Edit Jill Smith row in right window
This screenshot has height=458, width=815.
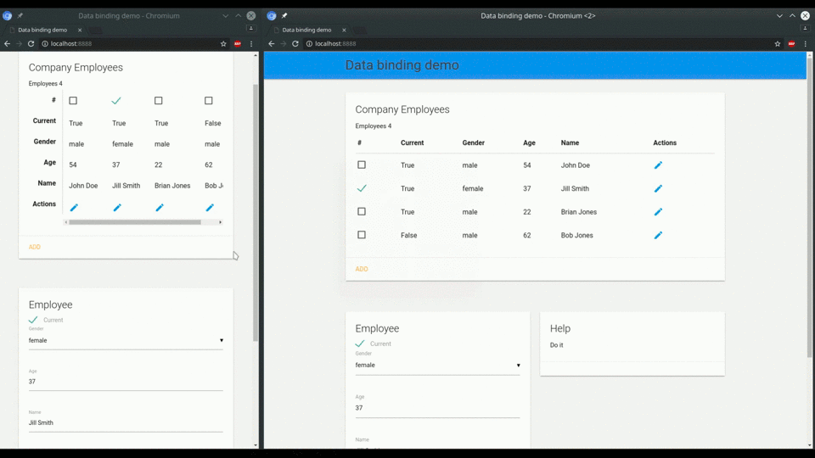(658, 188)
